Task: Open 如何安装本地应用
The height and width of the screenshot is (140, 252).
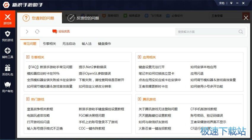Action: (203, 67)
